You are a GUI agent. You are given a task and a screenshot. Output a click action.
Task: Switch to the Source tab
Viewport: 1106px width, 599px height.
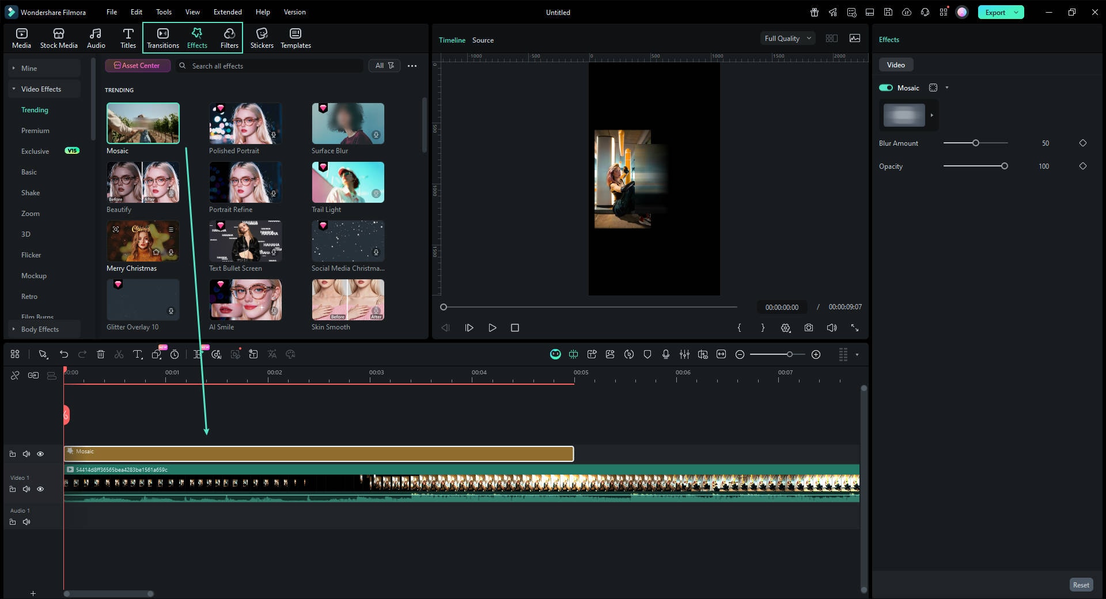pos(483,40)
